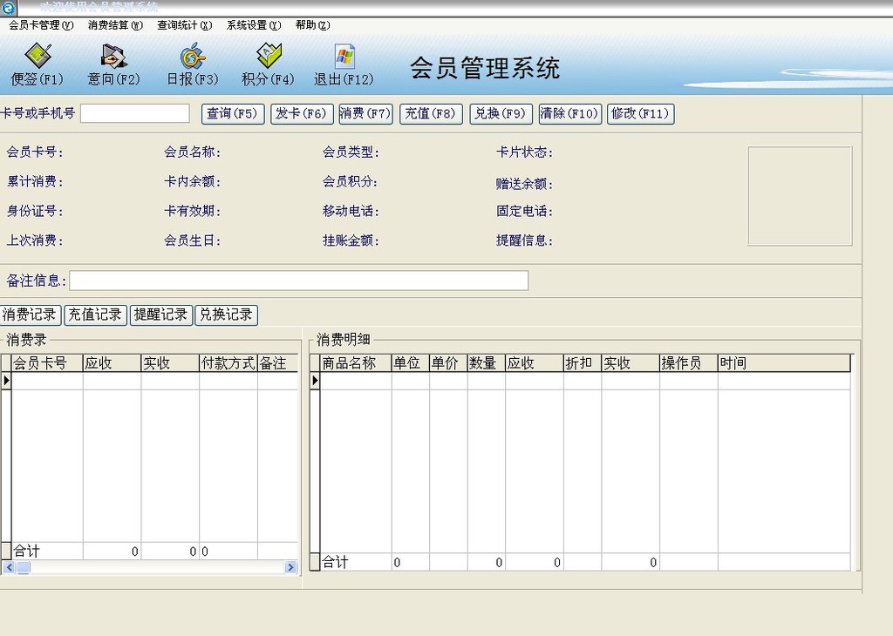The image size is (893, 636).
Task: Click the left scroll arrow in 消费录 table
Action: tap(8, 567)
